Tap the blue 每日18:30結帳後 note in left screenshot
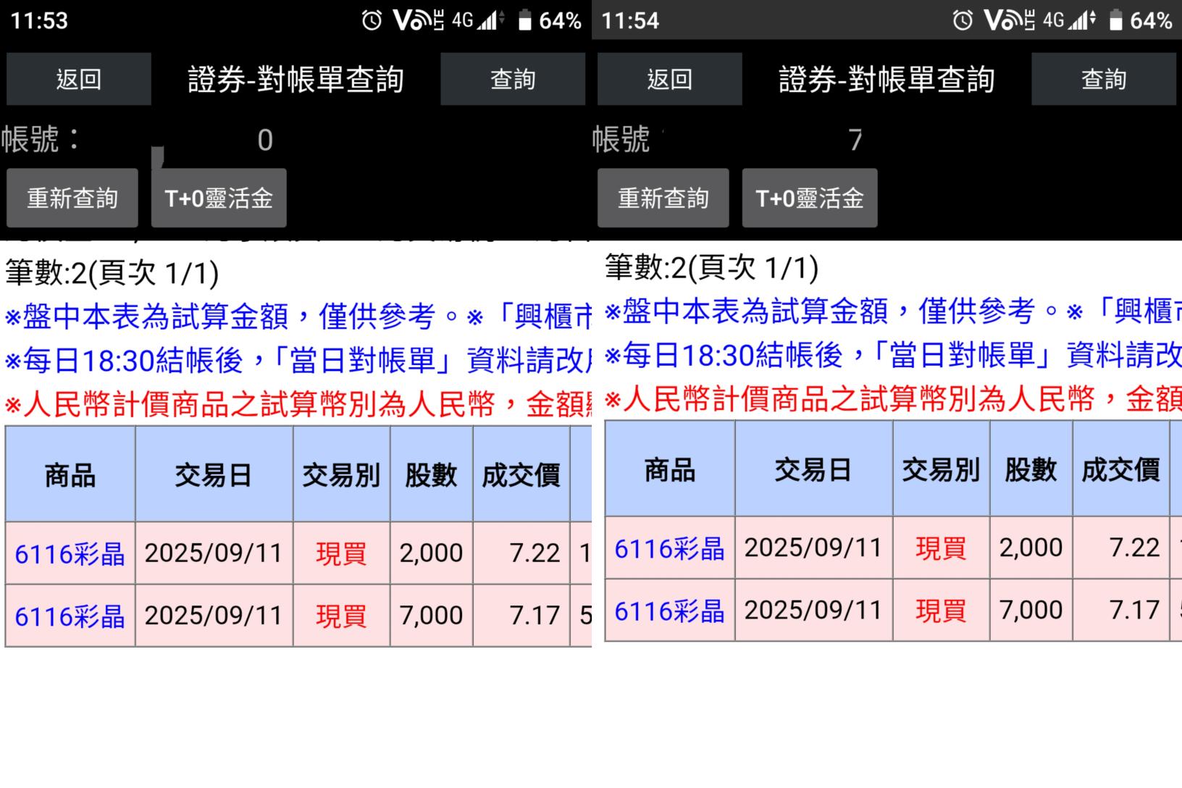1182x788 pixels. [x=298, y=360]
